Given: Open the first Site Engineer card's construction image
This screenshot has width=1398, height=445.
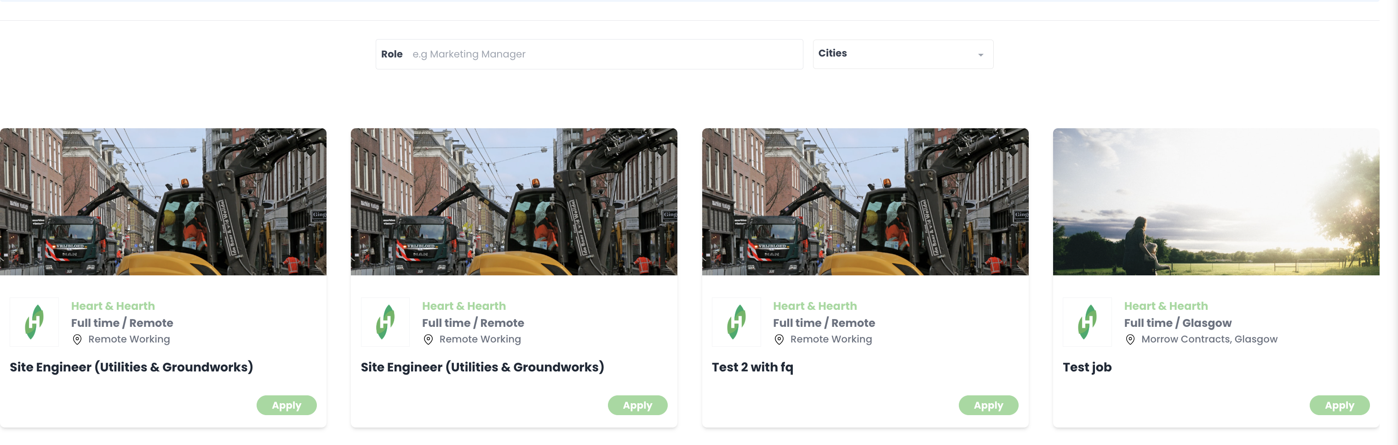Looking at the screenshot, I should [163, 202].
